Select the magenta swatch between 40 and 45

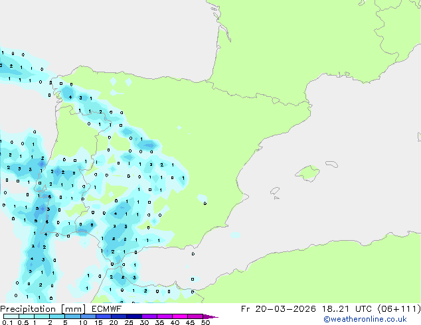coord(180,316)
